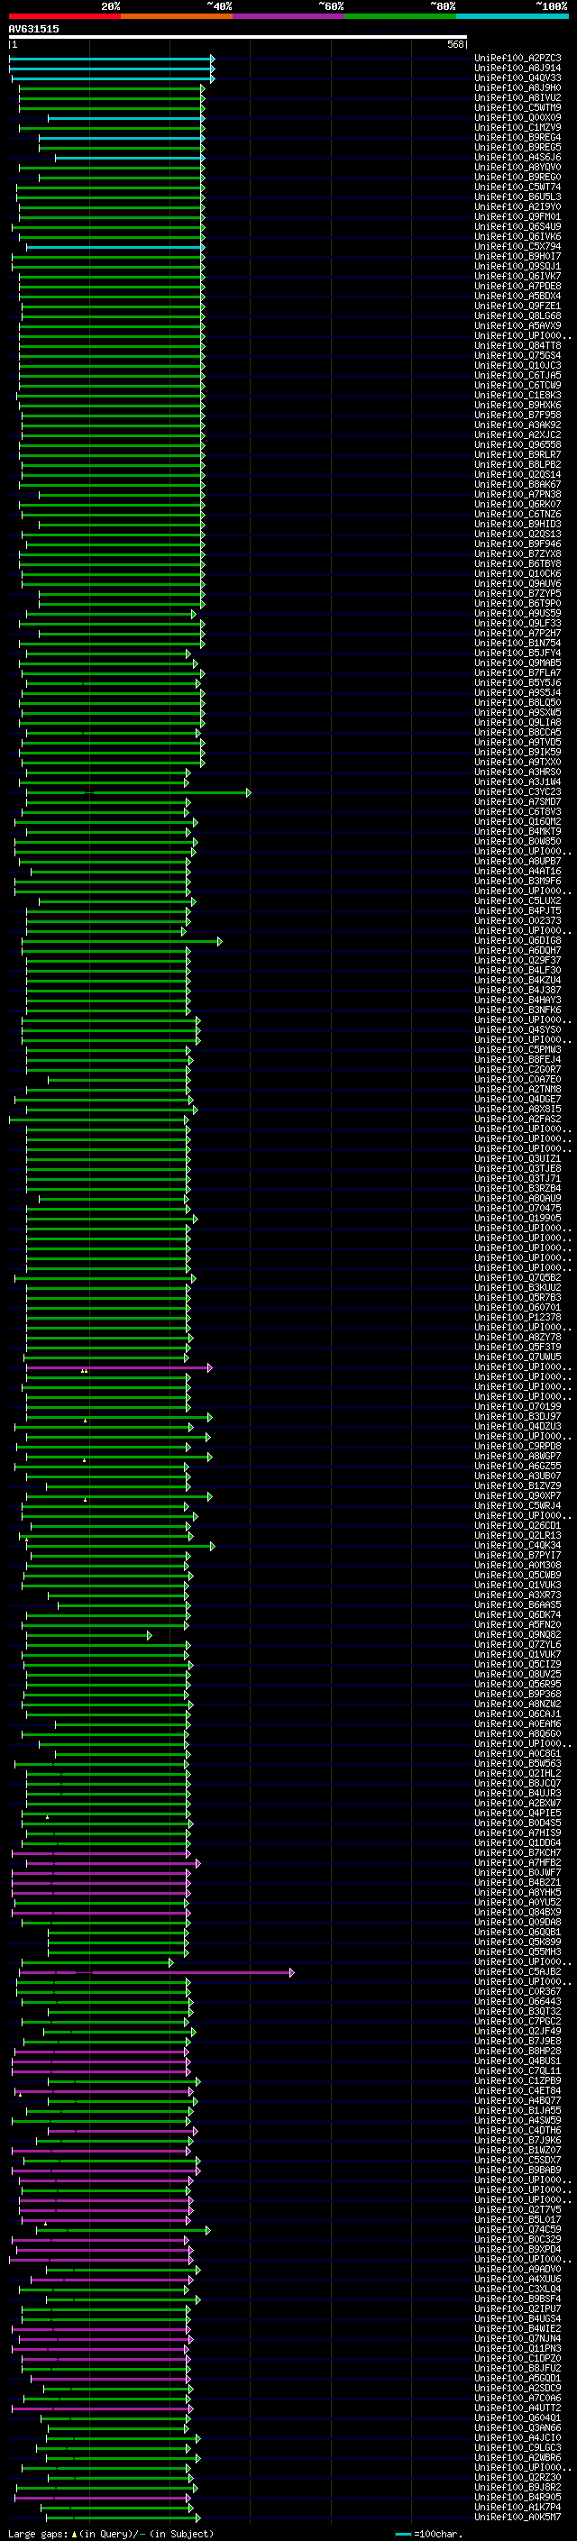577x2541 pixels.
Task: Choose the UniRef100_Q00X09 entry
Action: click(x=517, y=117)
